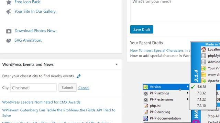Open the Free Icon Pack link
Image resolution: width=220 pixels, height=123 pixels.
point(27,2)
